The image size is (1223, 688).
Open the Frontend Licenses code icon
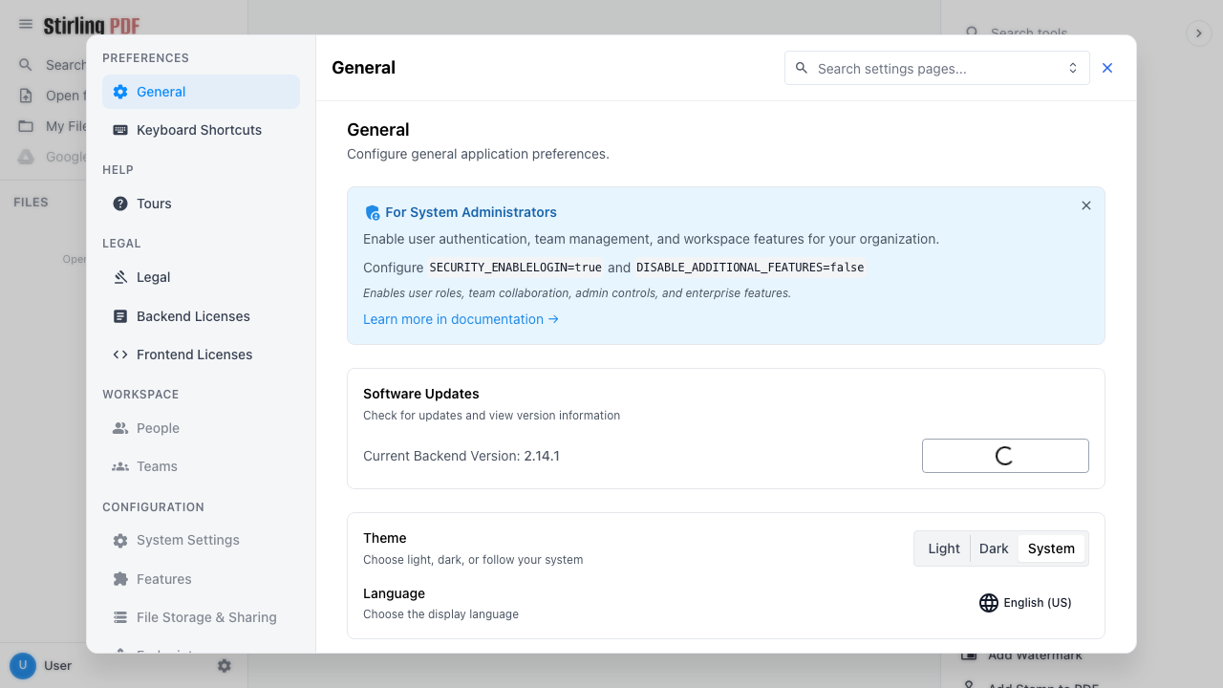tap(120, 355)
